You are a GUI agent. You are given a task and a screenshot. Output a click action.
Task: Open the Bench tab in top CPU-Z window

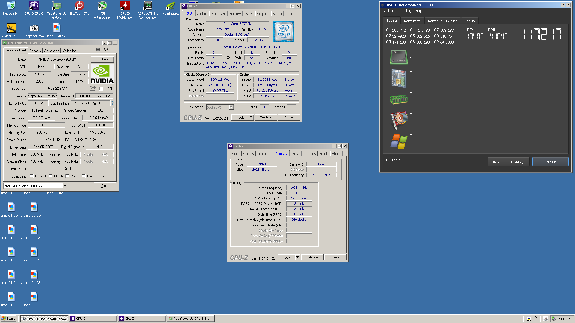[x=277, y=14]
